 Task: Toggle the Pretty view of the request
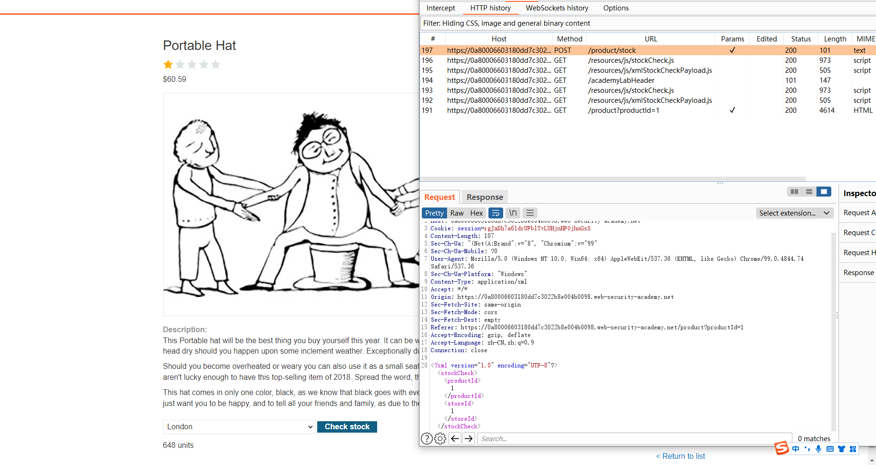[x=434, y=213]
